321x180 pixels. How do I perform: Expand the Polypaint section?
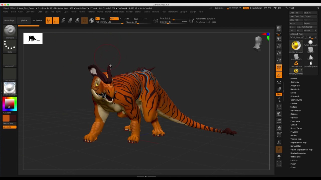(294, 132)
